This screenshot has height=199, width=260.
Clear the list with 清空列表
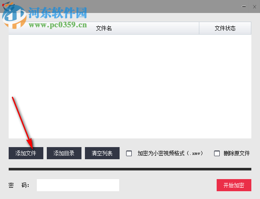coord(102,153)
